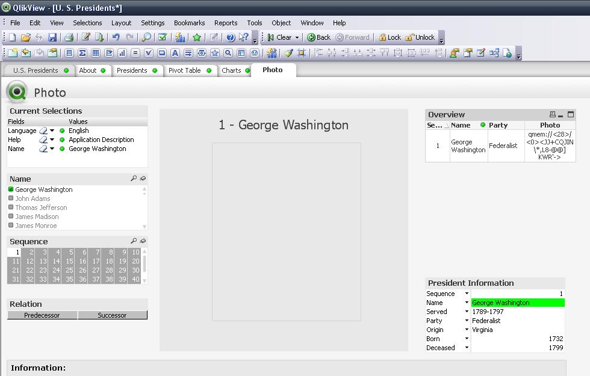Viewport: 590px width, 376px height.
Task: Activate the What's This help cursor icon
Action: pyautogui.click(x=244, y=37)
